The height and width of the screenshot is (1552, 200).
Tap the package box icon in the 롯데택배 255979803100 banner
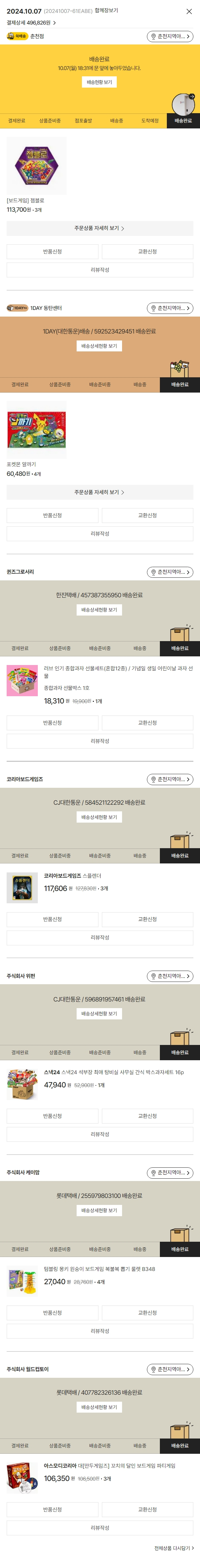[x=179, y=1233]
